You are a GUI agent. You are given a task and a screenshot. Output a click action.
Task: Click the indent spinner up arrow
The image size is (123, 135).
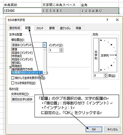tap(61, 49)
